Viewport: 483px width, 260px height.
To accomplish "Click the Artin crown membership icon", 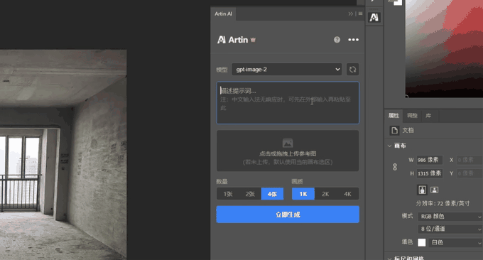I will coord(253,40).
